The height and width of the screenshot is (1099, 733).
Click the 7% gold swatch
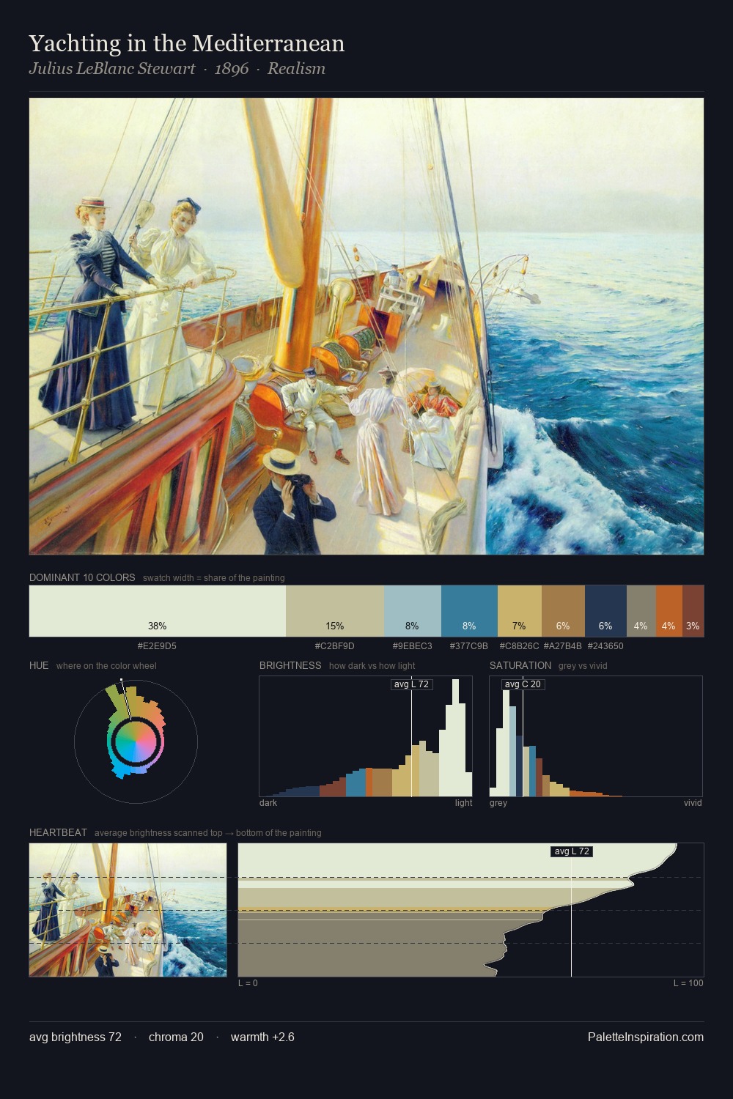tap(520, 611)
